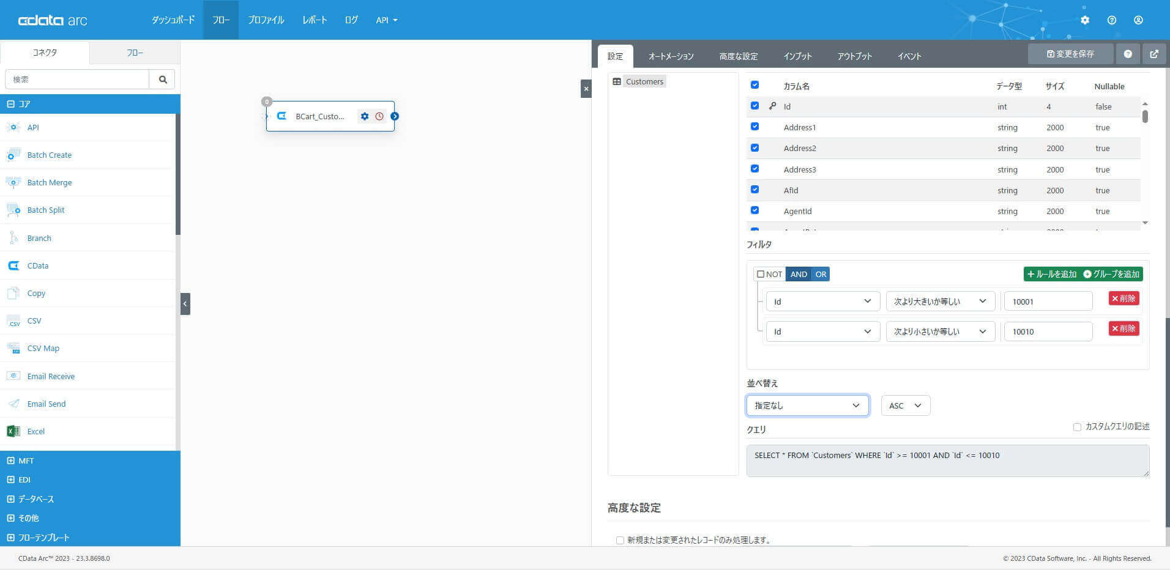Enable カスタムクエリの記述 checkbox
This screenshot has width=1170, height=570.
(1077, 427)
